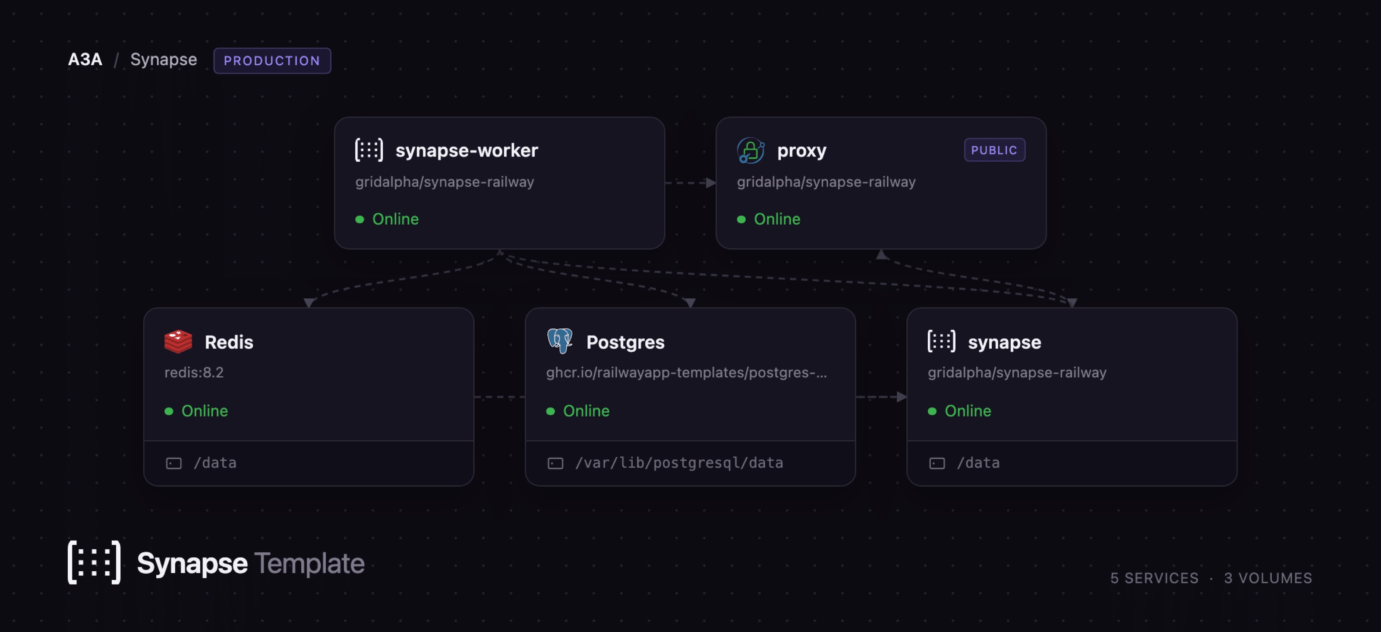Click the redis:8.2 image label
Screen dimensions: 1381x632
pos(194,372)
